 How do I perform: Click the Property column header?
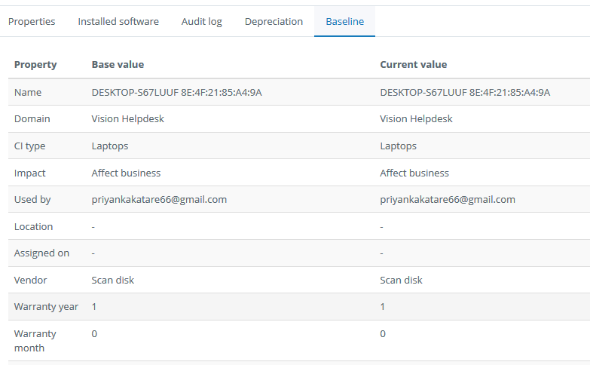click(x=35, y=64)
